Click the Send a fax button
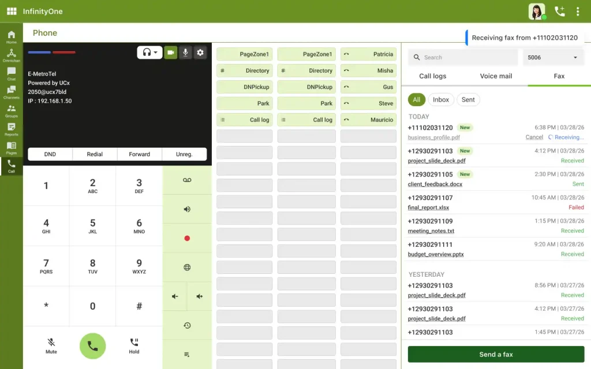 click(496, 355)
